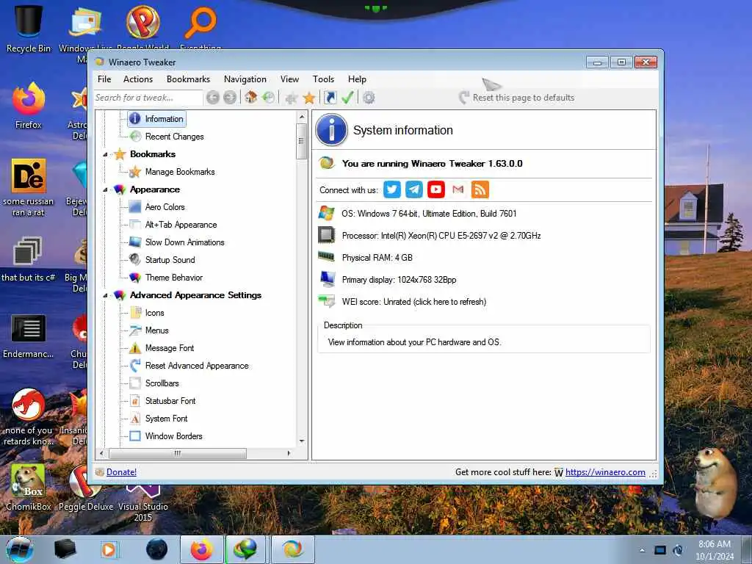Click the tree vertical scrollbar down arrow
The image size is (752, 564).
[302, 441]
